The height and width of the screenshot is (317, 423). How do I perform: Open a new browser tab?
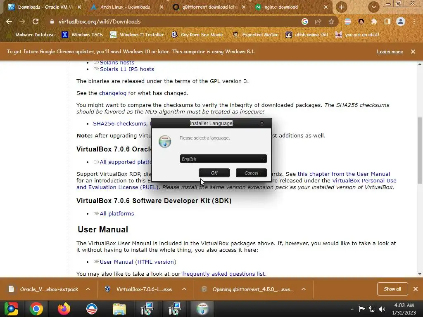(x=341, y=7)
